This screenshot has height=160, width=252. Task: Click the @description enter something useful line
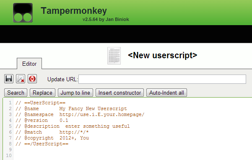coord(73,126)
